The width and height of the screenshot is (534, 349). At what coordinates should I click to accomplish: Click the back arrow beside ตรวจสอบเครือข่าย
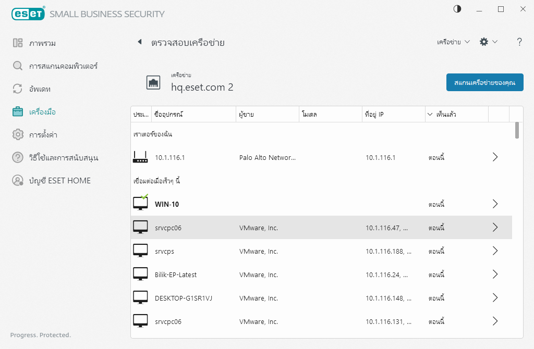pos(139,42)
